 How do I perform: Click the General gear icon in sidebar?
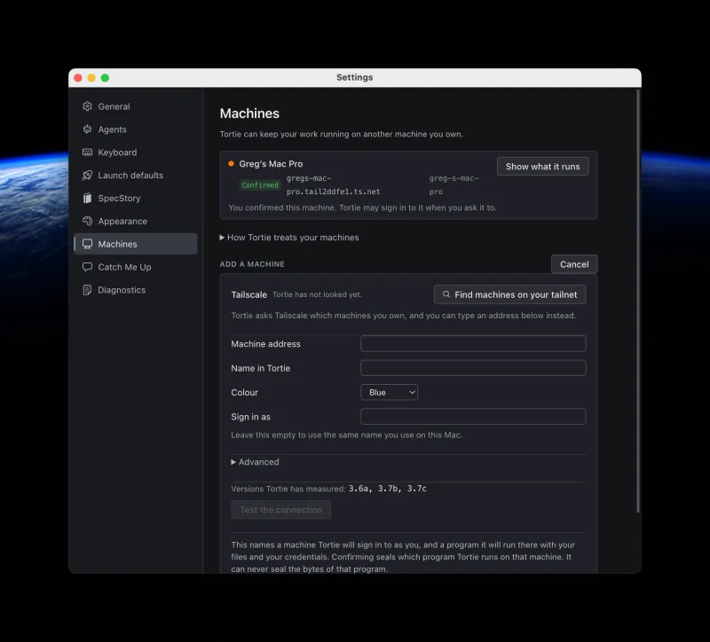coord(87,106)
